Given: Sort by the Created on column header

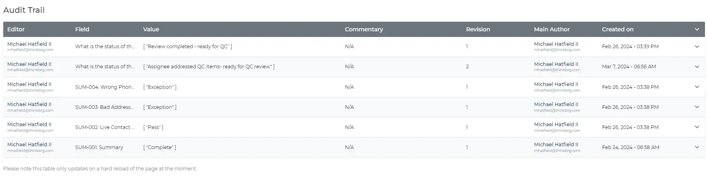Looking at the screenshot, I should (617, 29).
